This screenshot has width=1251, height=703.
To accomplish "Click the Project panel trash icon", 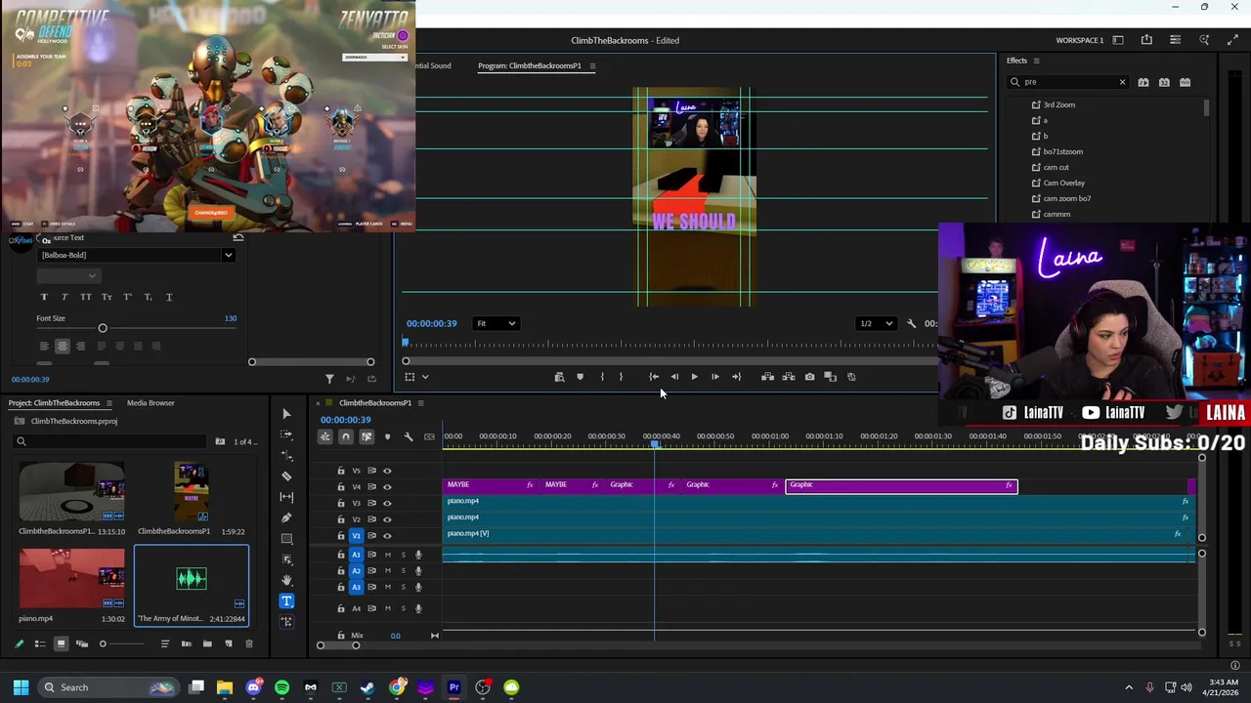I will click(x=249, y=643).
